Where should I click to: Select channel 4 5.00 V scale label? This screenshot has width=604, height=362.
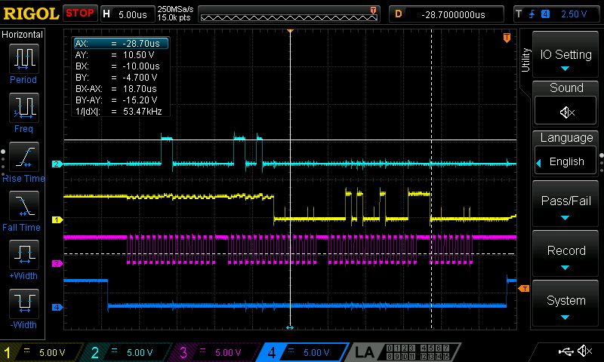(316, 352)
